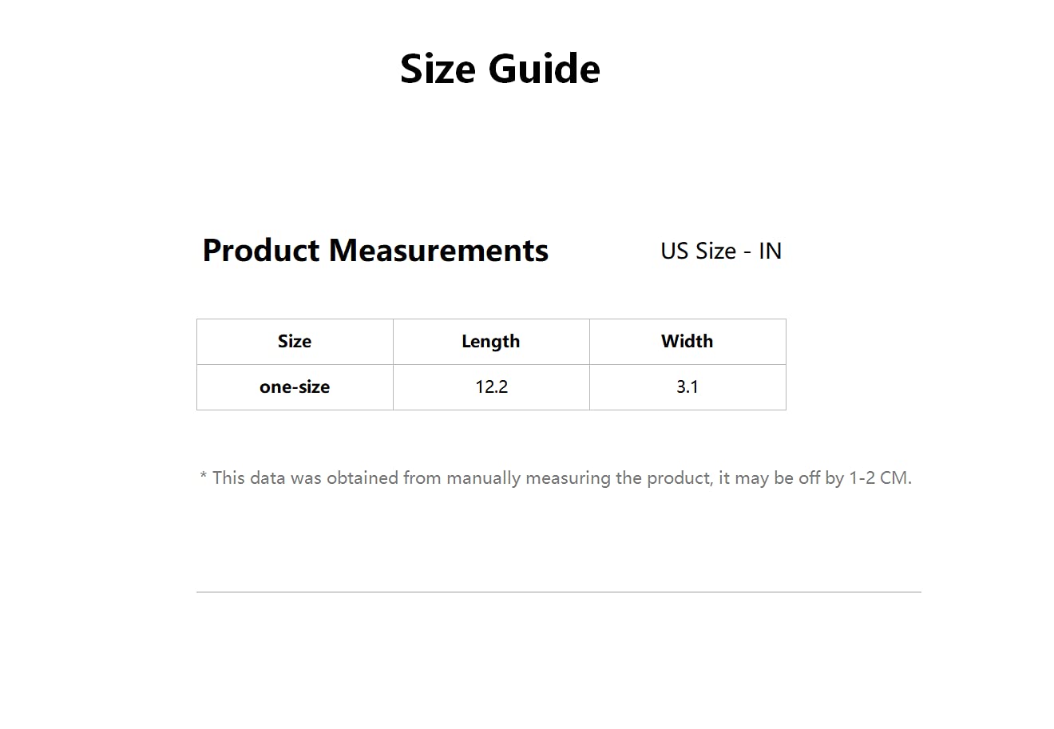1054x729 pixels.
Task: Select the Size column header cell
Action: (x=295, y=342)
